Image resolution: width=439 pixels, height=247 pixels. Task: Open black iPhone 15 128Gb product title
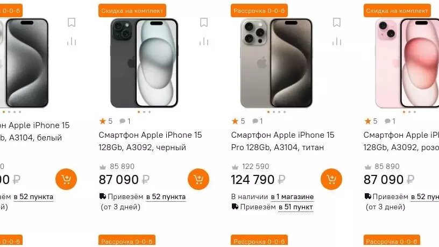pos(150,141)
